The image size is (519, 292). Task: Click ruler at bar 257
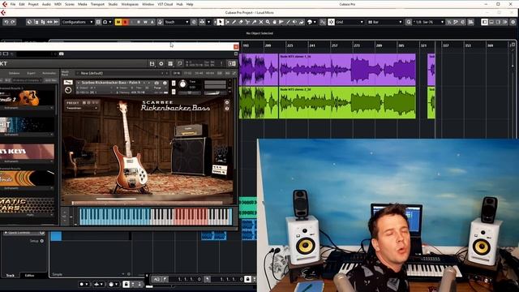pos(335,45)
